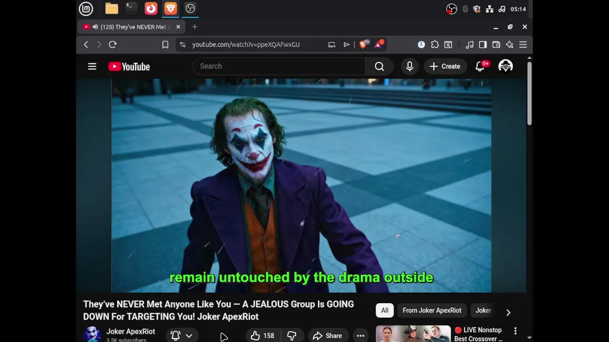Click the Bluetooth tray icon

point(465,9)
